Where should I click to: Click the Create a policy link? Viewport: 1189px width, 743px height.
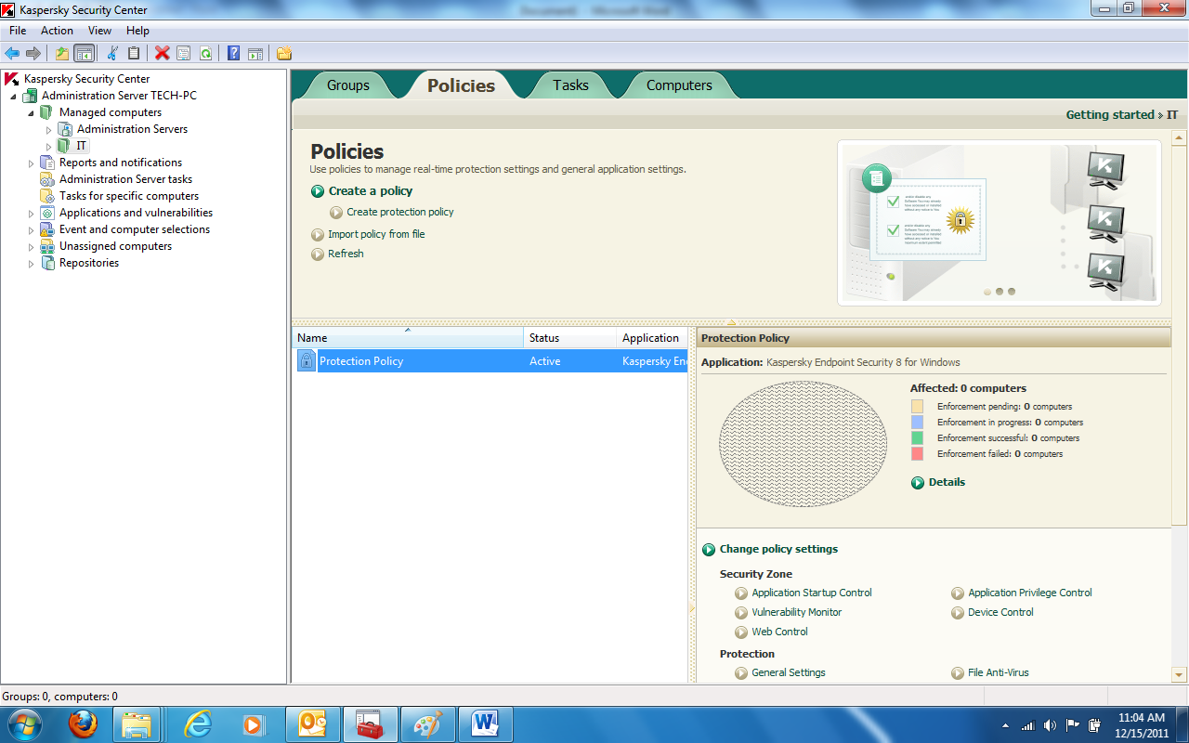coord(371,191)
